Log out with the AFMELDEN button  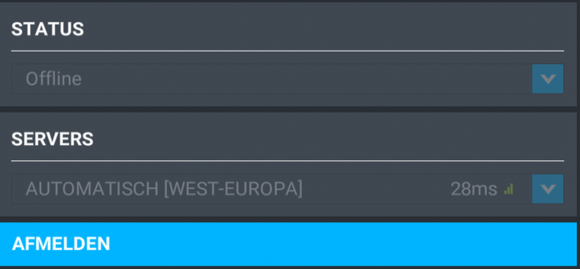288,244
